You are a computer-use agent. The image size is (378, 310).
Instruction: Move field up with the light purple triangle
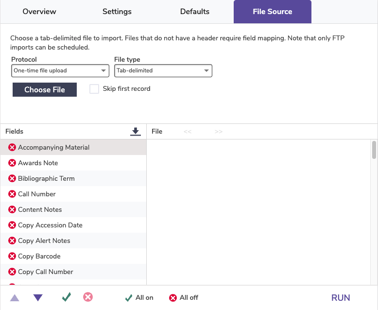coord(15,298)
